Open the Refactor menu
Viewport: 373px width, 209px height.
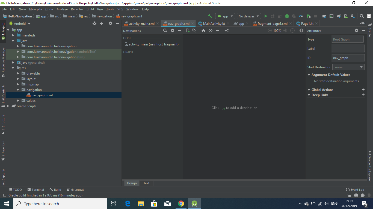point(77,9)
